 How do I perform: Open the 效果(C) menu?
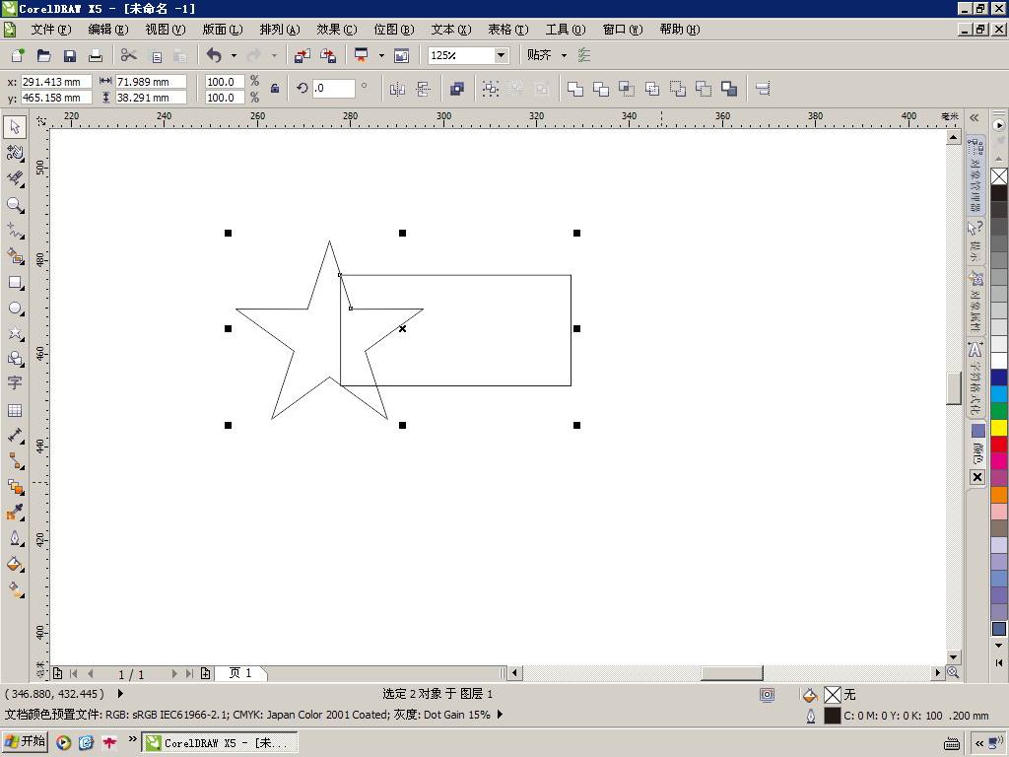point(337,30)
